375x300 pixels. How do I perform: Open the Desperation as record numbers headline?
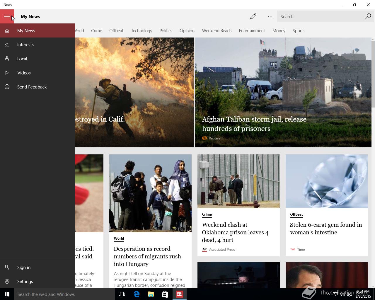(x=147, y=256)
